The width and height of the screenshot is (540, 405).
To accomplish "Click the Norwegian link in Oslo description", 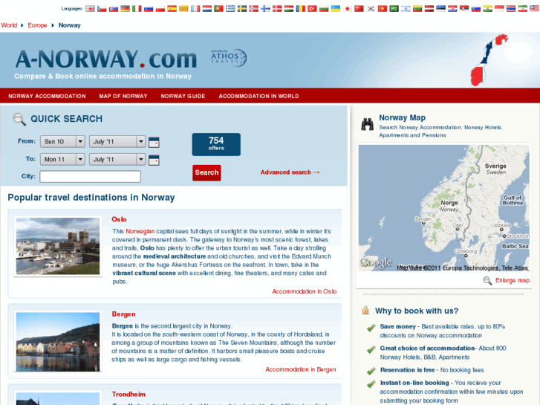I will pos(140,231).
